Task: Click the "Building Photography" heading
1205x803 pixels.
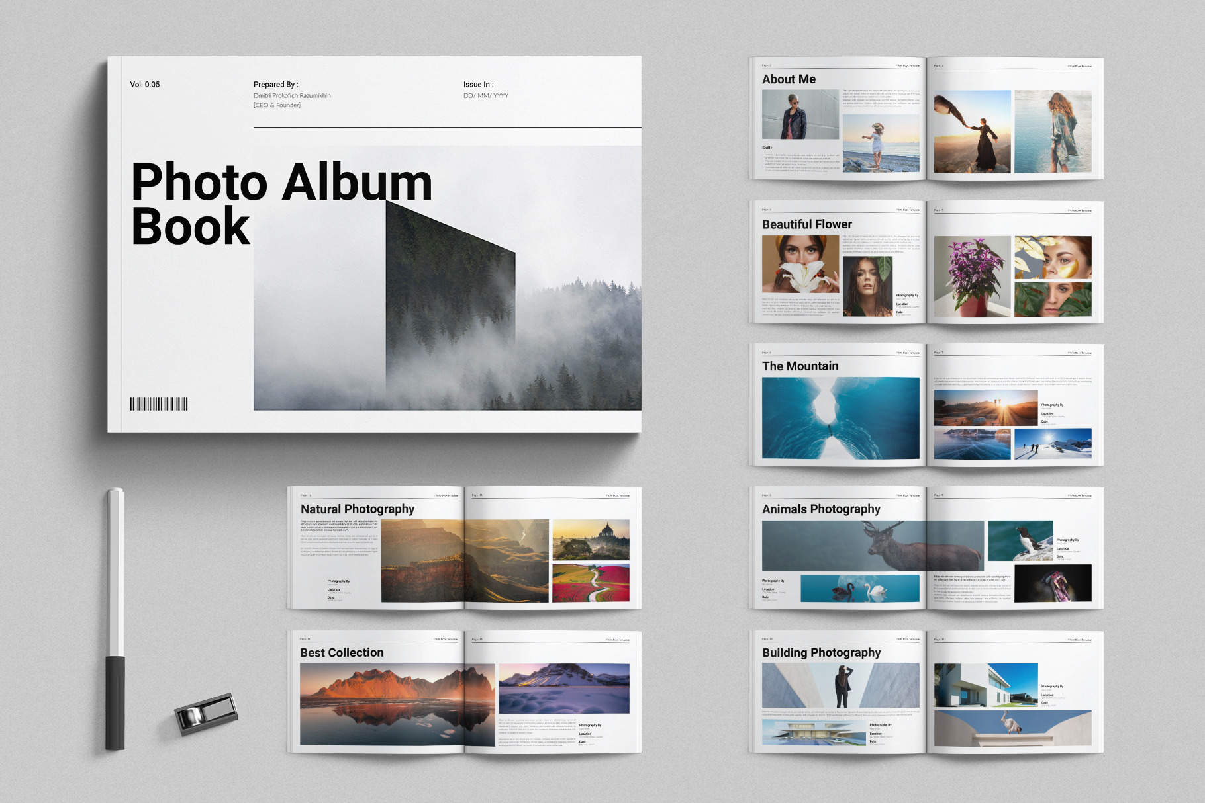Action: tap(821, 653)
